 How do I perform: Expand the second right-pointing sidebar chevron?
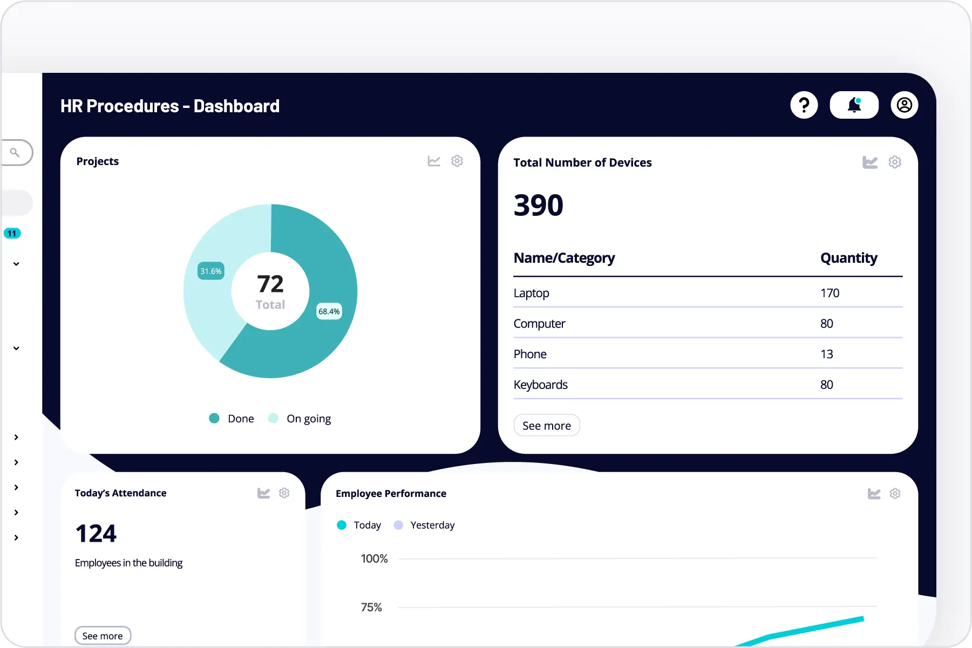click(16, 462)
